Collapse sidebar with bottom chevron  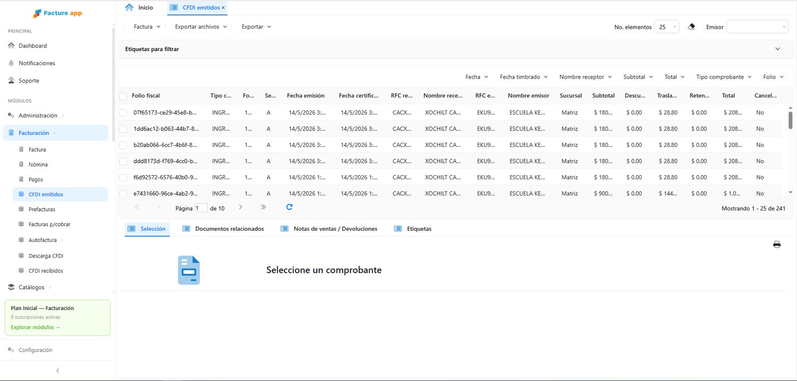click(x=57, y=370)
